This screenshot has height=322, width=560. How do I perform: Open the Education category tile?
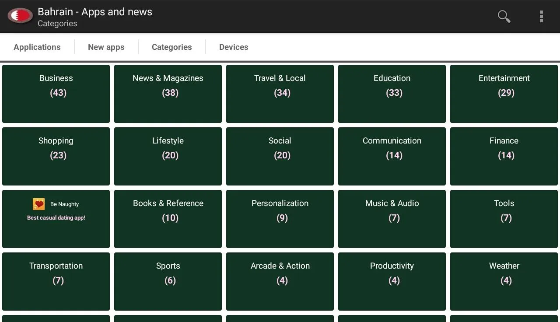(x=392, y=94)
